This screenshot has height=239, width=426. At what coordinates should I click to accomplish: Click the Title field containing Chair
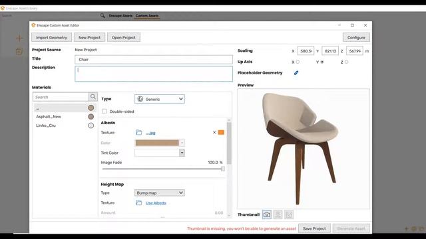pos(154,59)
